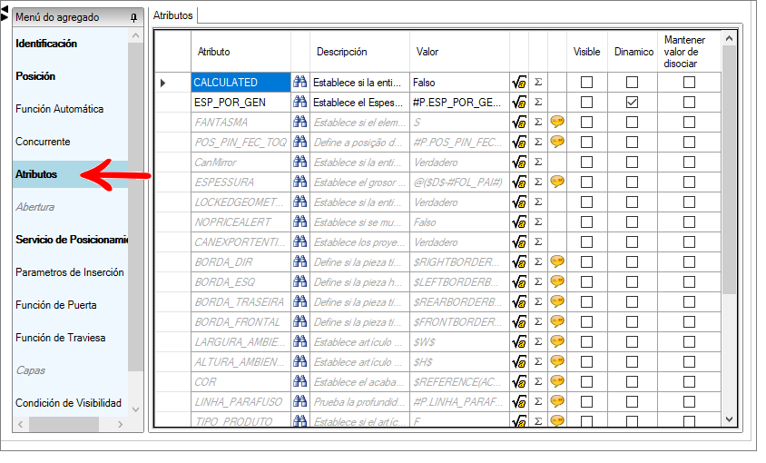Open formula editor icon for ESP_POR_GEN

tap(519, 103)
